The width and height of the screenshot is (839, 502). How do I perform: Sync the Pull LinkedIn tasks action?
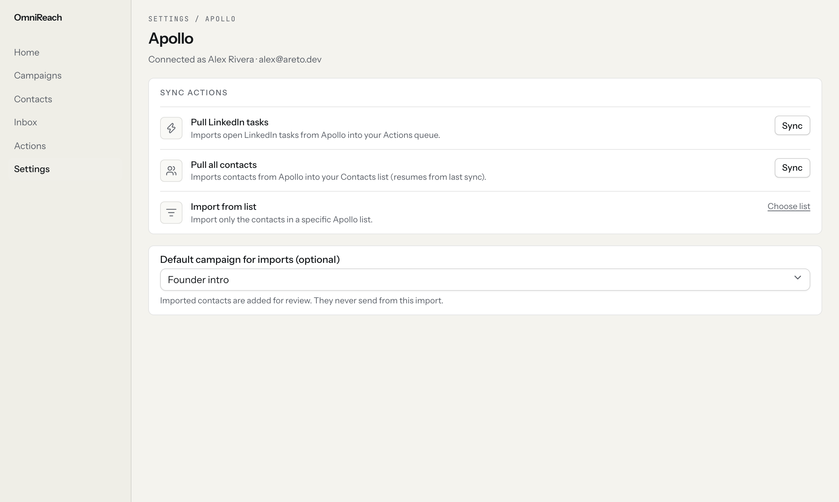[x=792, y=126]
